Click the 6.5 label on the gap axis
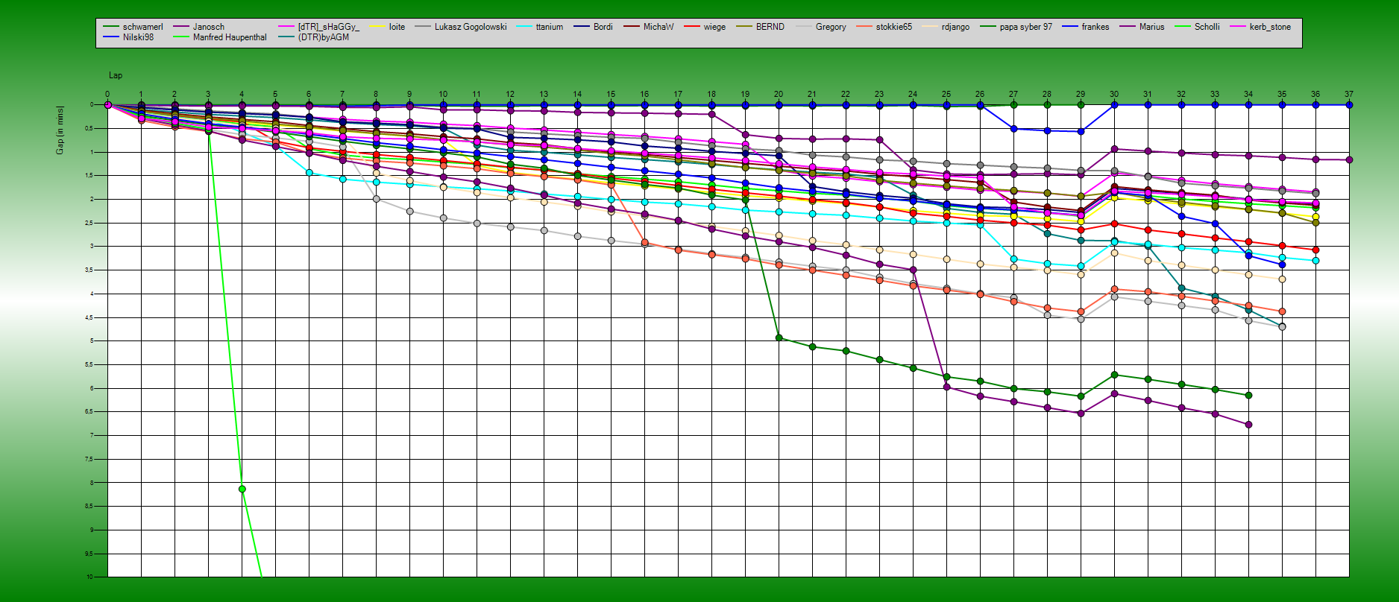 (x=89, y=412)
